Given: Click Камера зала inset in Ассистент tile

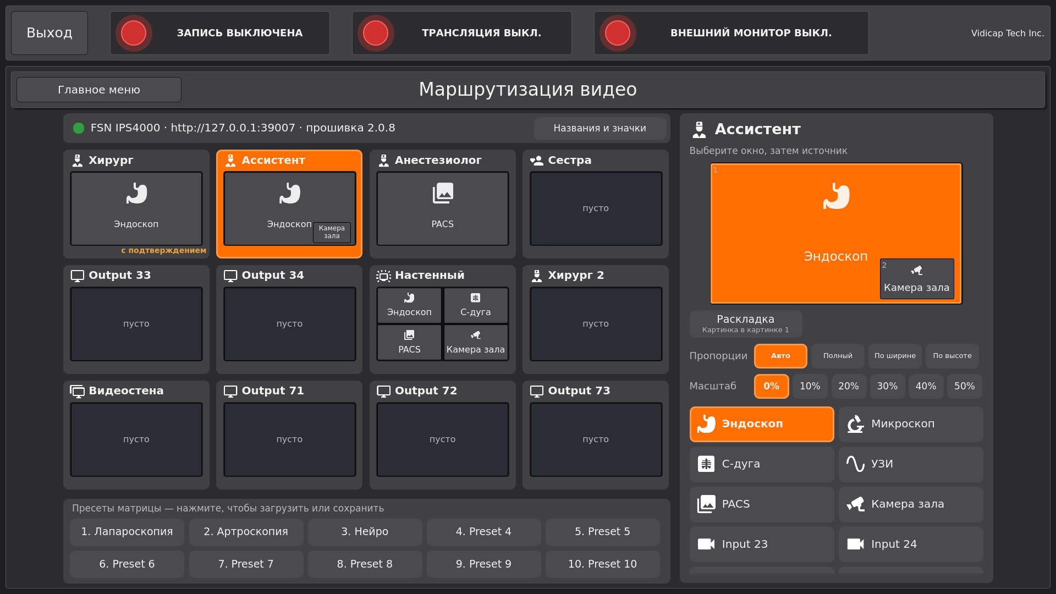Looking at the screenshot, I should pos(332,232).
